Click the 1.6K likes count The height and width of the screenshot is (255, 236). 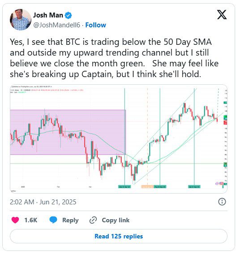(x=31, y=220)
